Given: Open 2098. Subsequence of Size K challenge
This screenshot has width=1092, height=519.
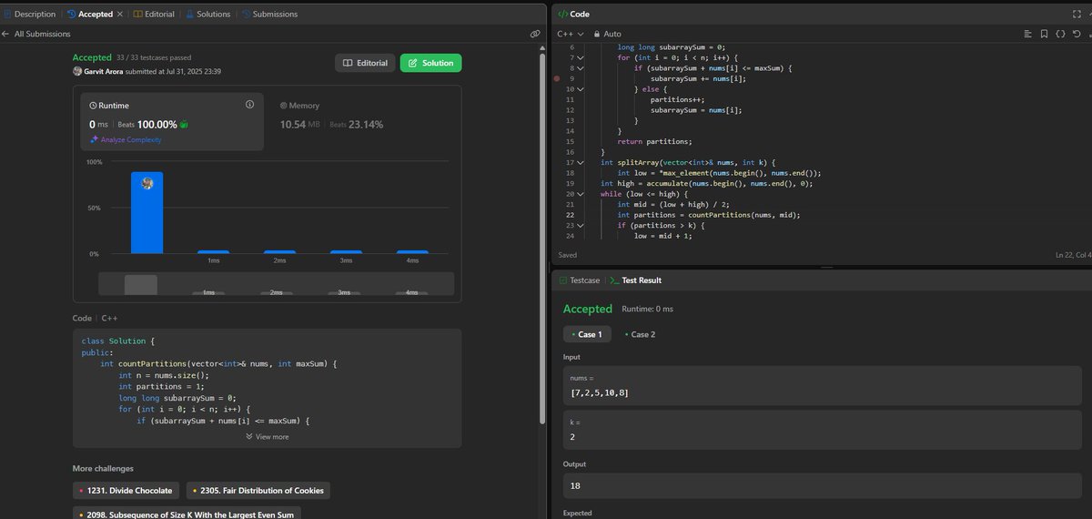Looking at the screenshot, I should [x=187, y=514].
